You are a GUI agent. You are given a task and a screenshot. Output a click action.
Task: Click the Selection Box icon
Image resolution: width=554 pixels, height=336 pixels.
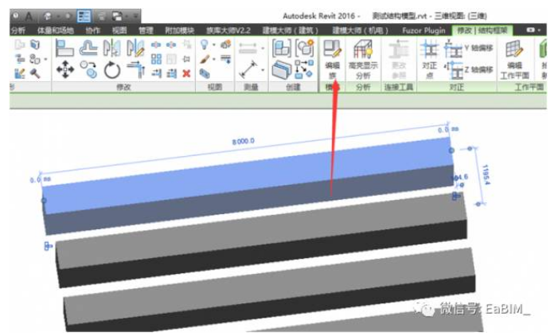pos(205,73)
